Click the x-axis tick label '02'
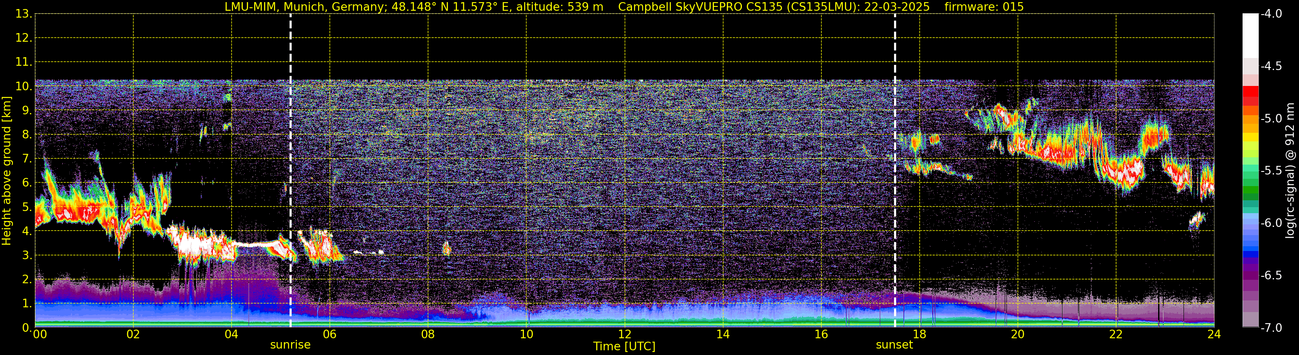This screenshot has height=355, width=1299. (133, 334)
